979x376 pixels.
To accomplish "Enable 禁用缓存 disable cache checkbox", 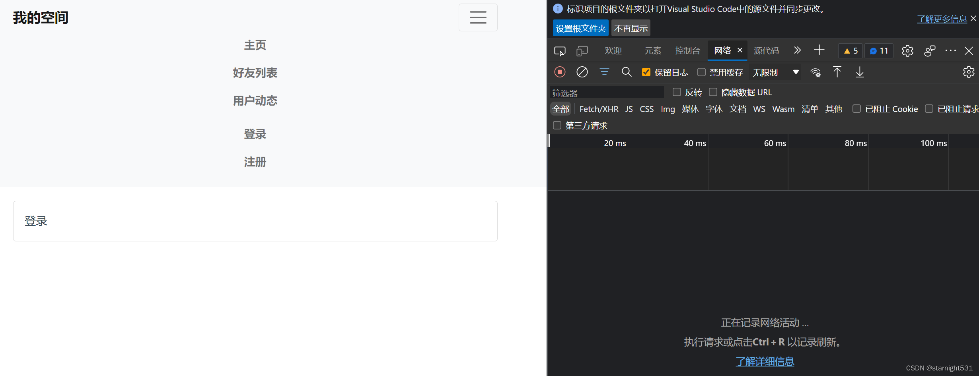I will [701, 72].
